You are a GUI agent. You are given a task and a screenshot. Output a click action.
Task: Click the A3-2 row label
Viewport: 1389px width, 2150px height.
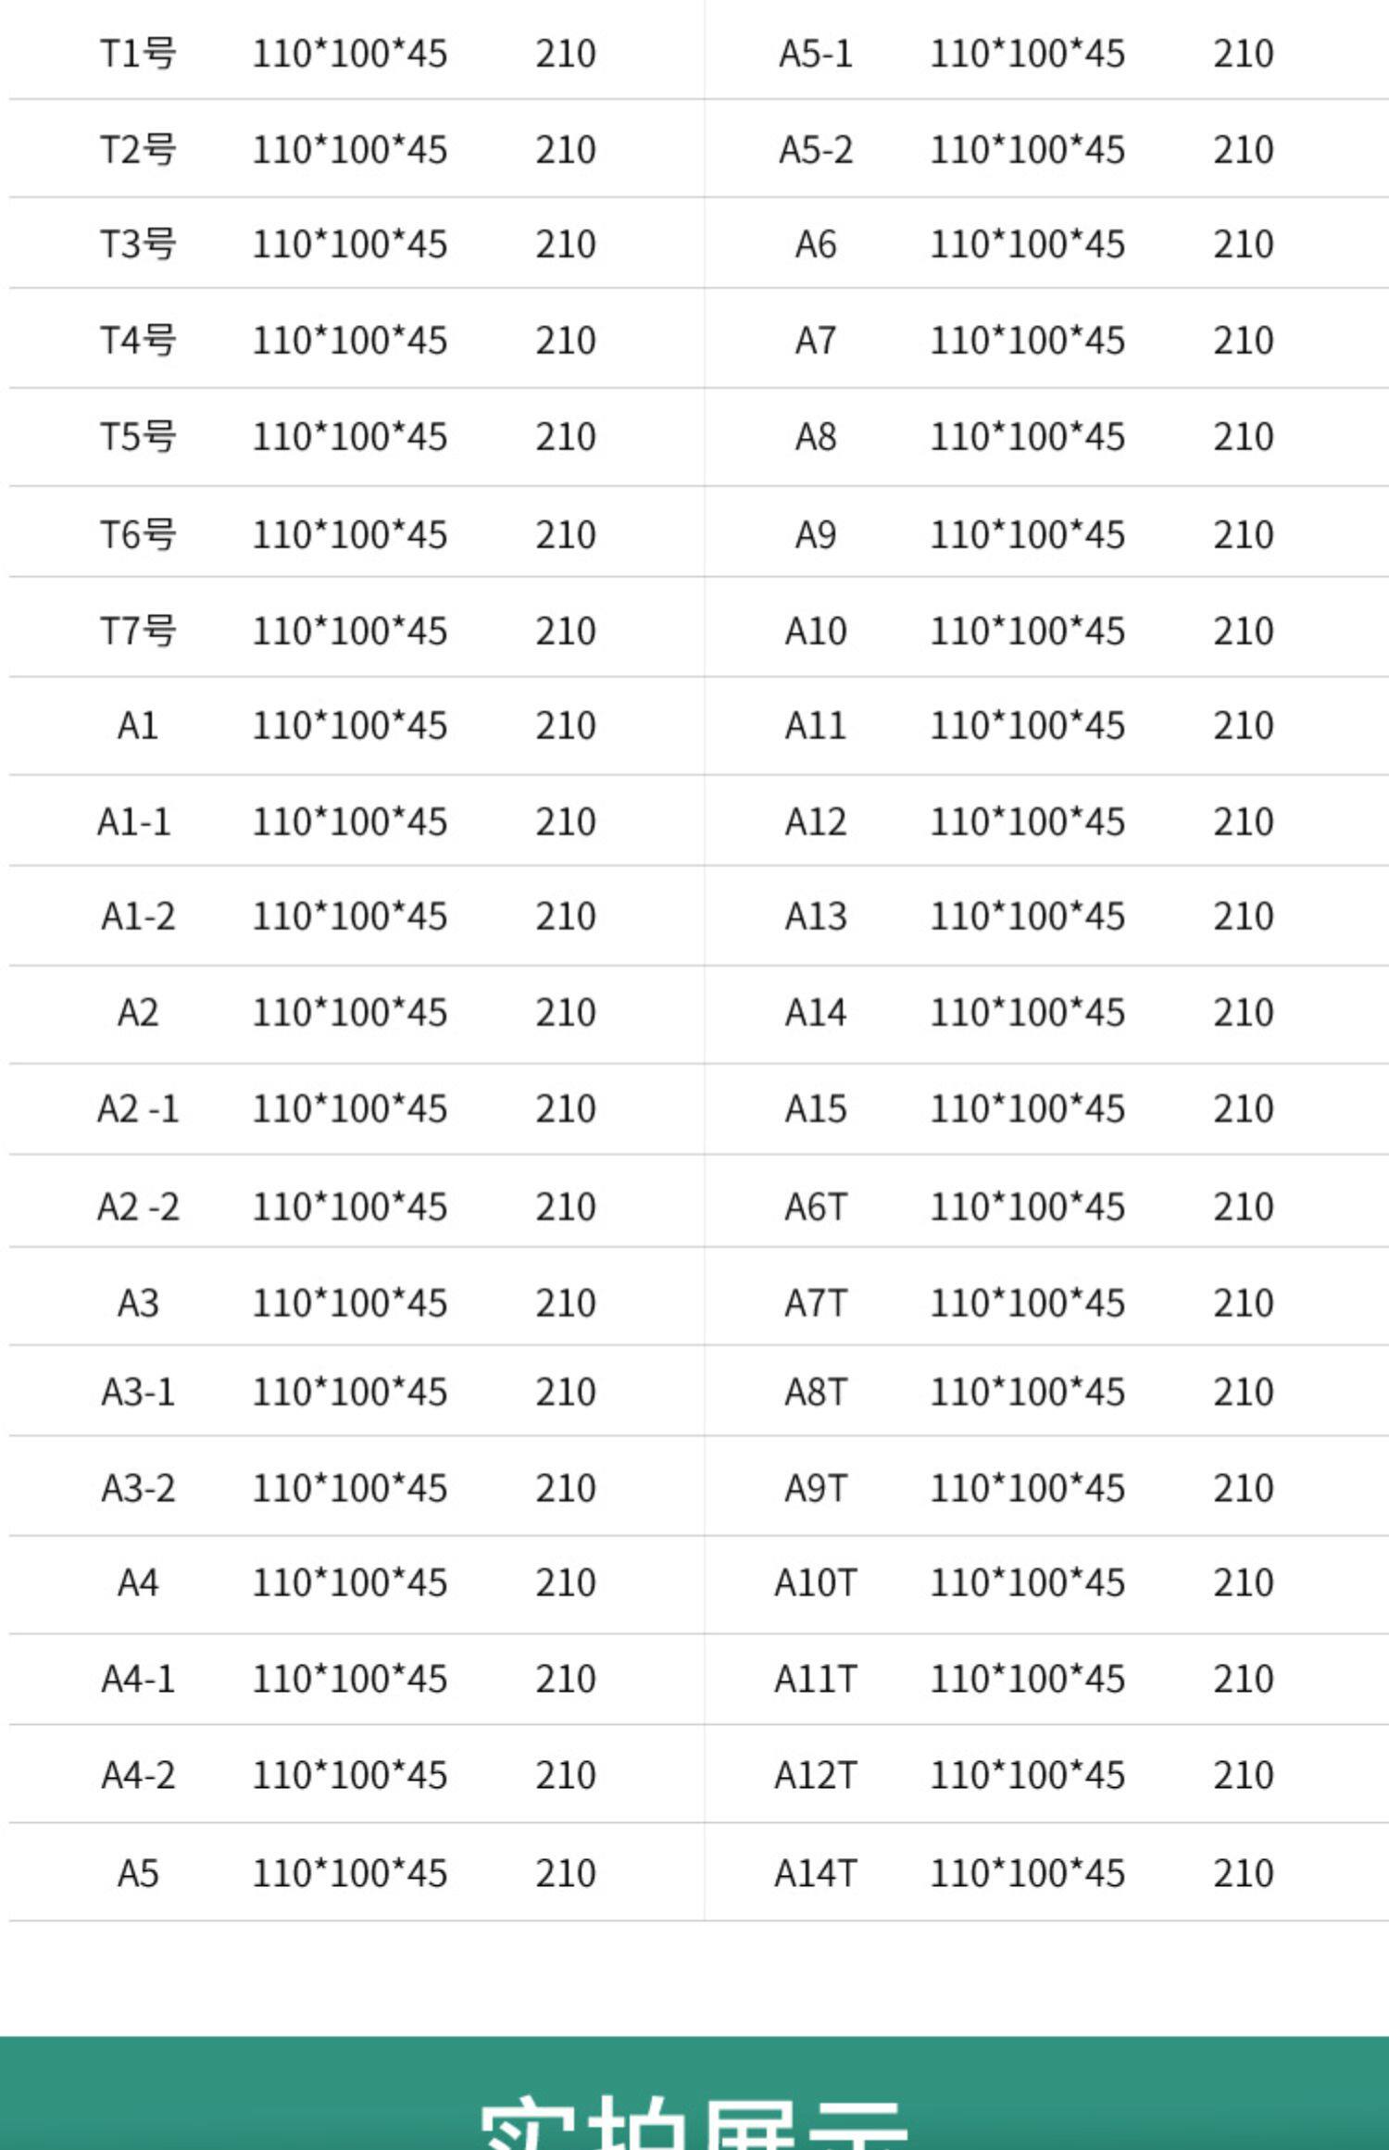pos(138,1489)
